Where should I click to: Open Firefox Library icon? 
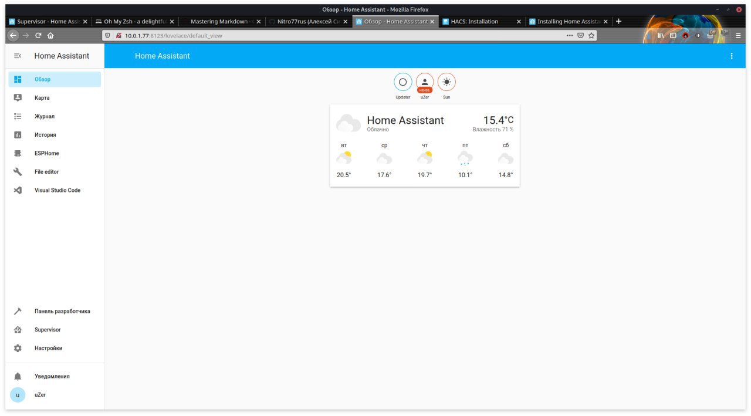point(661,35)
